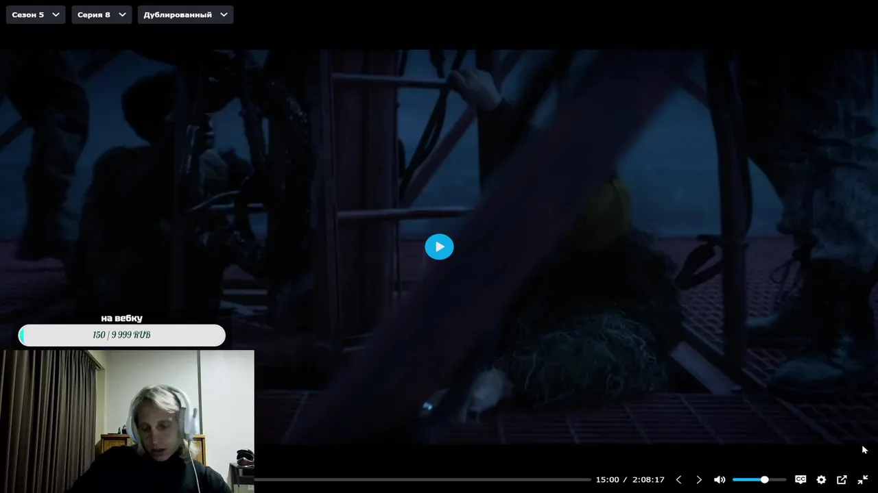
Task: Click the webcam overlay thumbnail
Action: tap(127, 421)
